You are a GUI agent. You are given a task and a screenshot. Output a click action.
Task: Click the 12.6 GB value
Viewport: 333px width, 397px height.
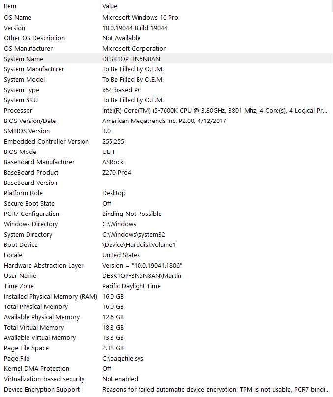pyautogui.click(x=113, y=317)
